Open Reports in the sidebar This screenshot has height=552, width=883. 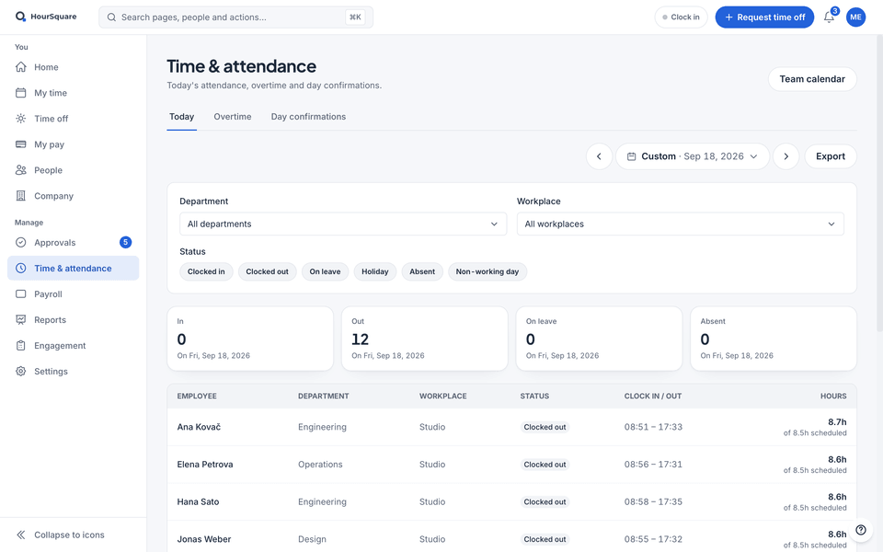[74, 320]
